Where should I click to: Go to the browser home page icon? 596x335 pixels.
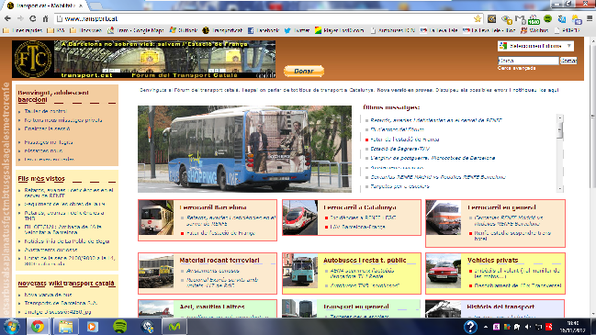click(45, 18)
